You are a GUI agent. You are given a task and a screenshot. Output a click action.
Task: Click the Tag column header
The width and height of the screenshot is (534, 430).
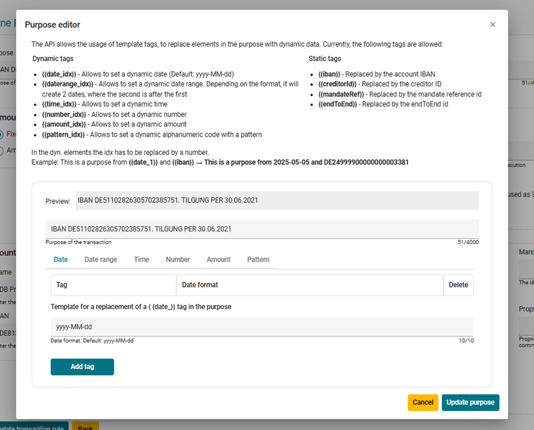pyautogui.click(x=62, y=285)
